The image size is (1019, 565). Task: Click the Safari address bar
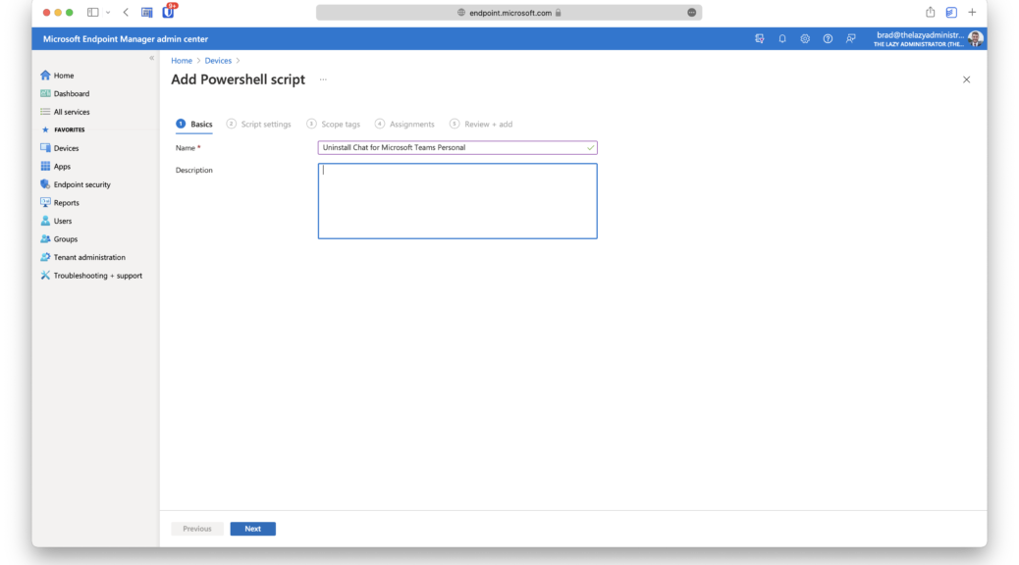(509, 13)
